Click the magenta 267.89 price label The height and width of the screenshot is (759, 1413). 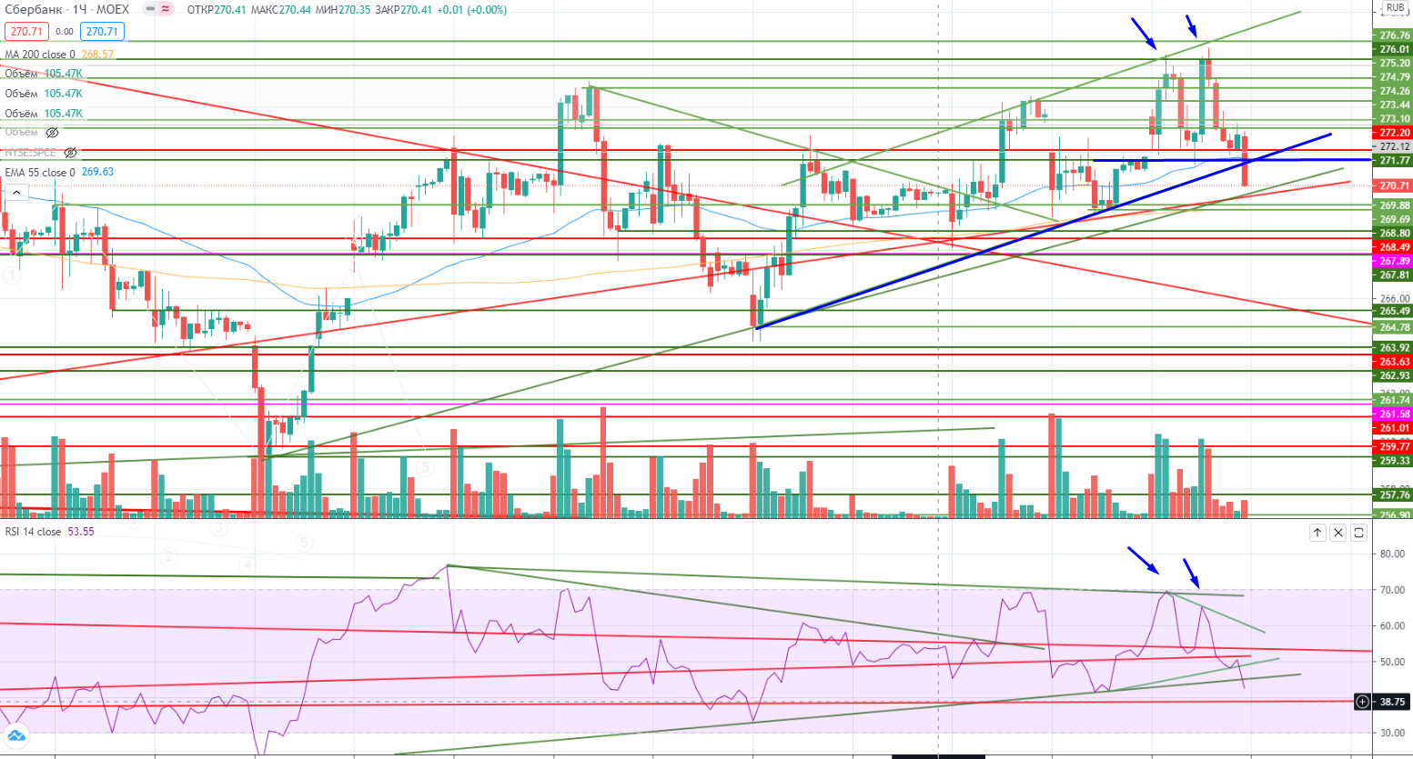coord(1394,261)
